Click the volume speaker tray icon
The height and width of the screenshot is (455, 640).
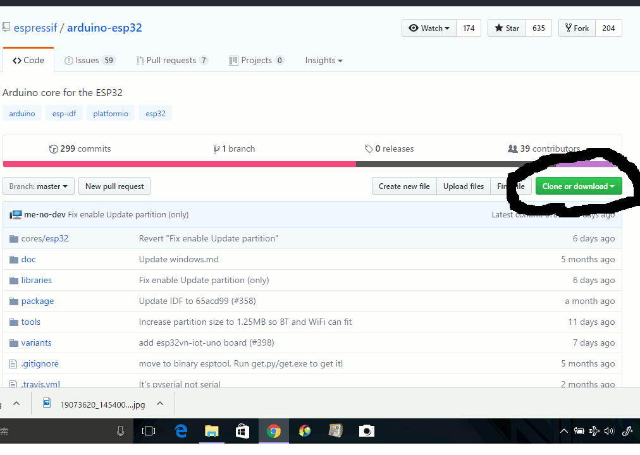609,431
